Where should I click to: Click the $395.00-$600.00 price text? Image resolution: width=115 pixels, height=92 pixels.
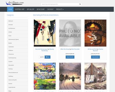(70, 54)
